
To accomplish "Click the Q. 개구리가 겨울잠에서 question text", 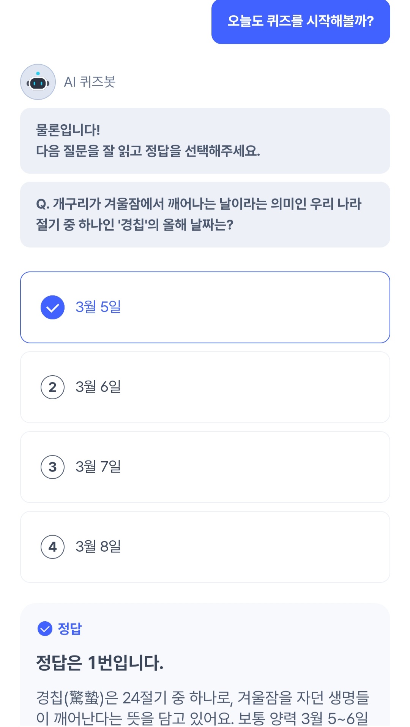I will pyautogui.click(x=199, y=204).
